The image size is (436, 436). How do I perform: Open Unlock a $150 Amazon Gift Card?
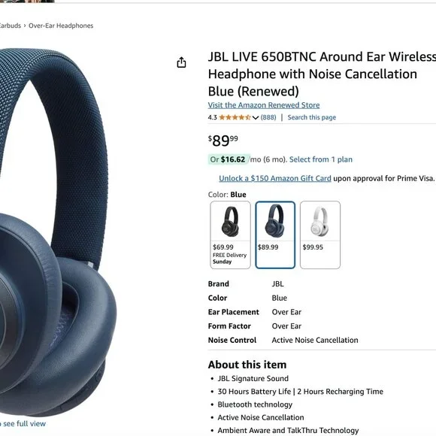275,178
